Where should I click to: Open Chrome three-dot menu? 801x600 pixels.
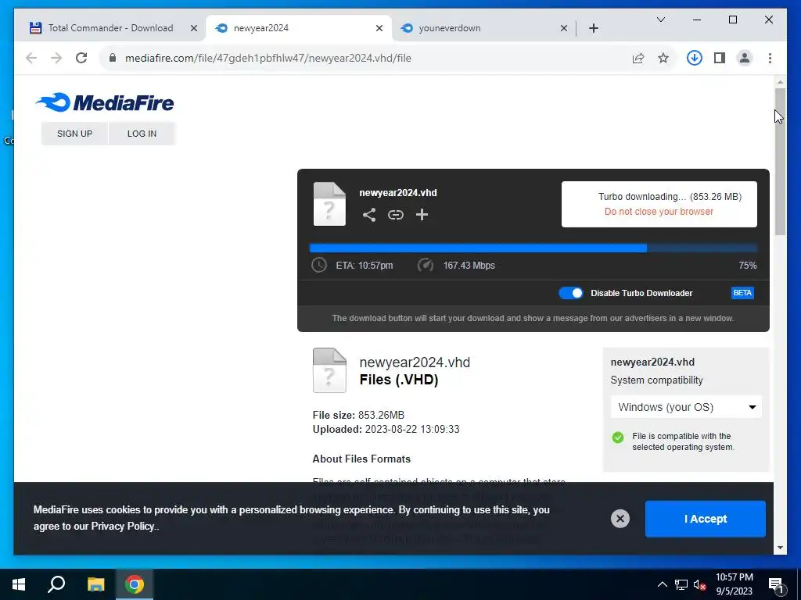pos(770,58)
